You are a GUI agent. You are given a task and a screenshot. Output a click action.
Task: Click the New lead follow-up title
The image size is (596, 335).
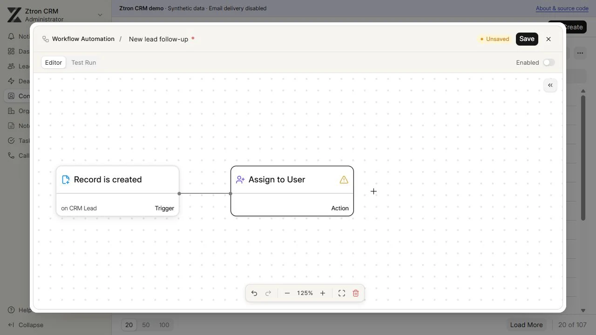[x=158, y=39]
